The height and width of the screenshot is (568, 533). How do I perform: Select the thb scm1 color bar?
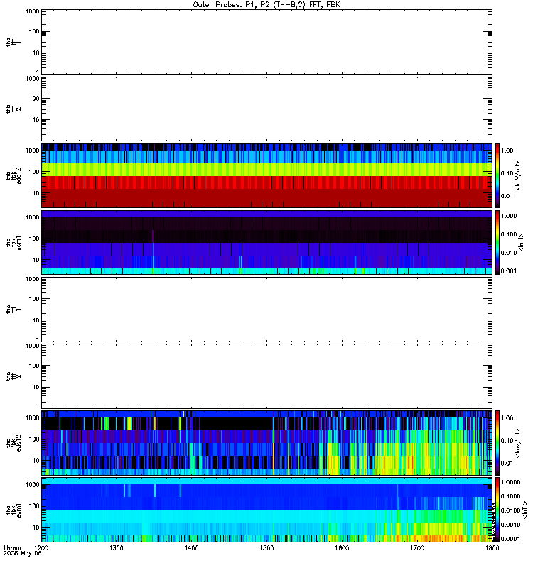tap(497, 242)
